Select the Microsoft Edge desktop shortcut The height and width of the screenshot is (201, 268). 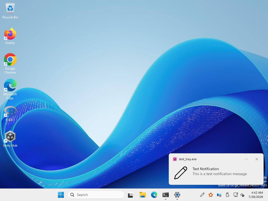point(10,89)
